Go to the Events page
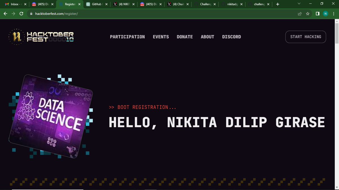The image size is (339, 190). 161,37
